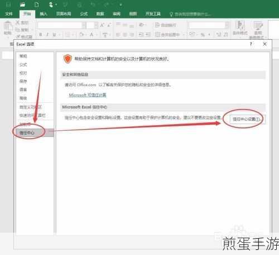The width and height of the screenshot is (279, 255).
Task: Click the Format as Table (套用表格格式) icon
Action: [258, 30]
